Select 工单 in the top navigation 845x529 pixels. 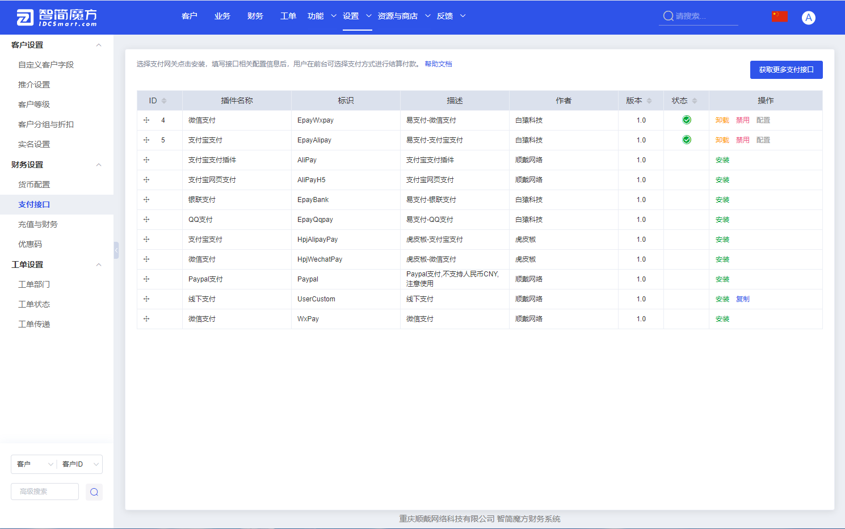[288, 16]
